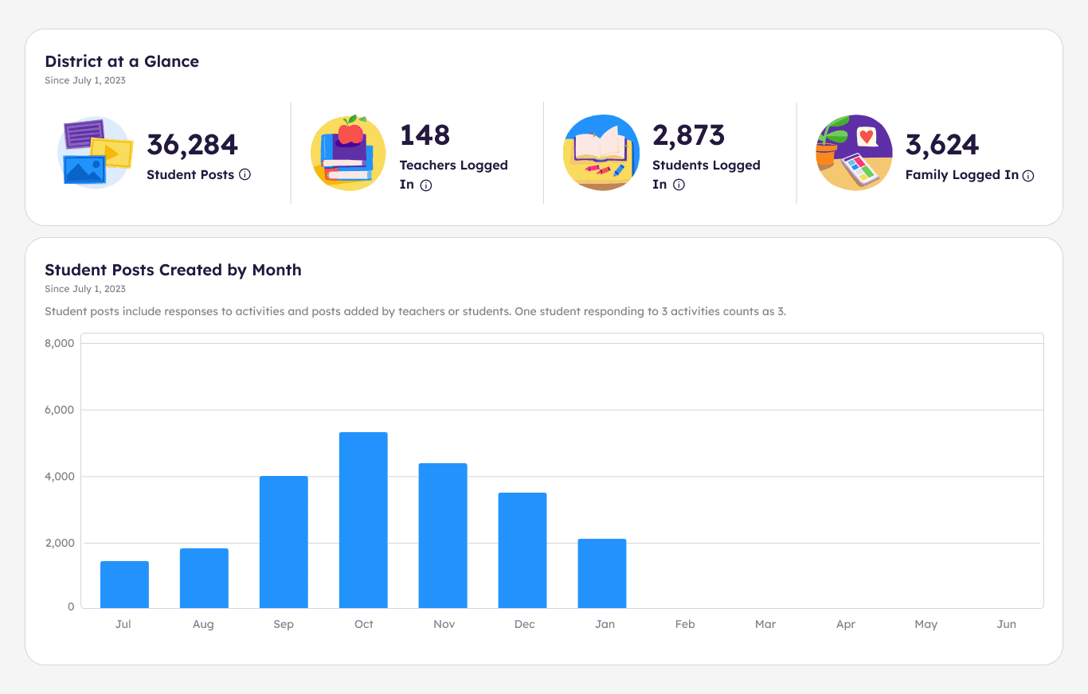This screenshot has width=1088, height=694.
Task: Select the November bar in the chart
Action: click(443, 533)
